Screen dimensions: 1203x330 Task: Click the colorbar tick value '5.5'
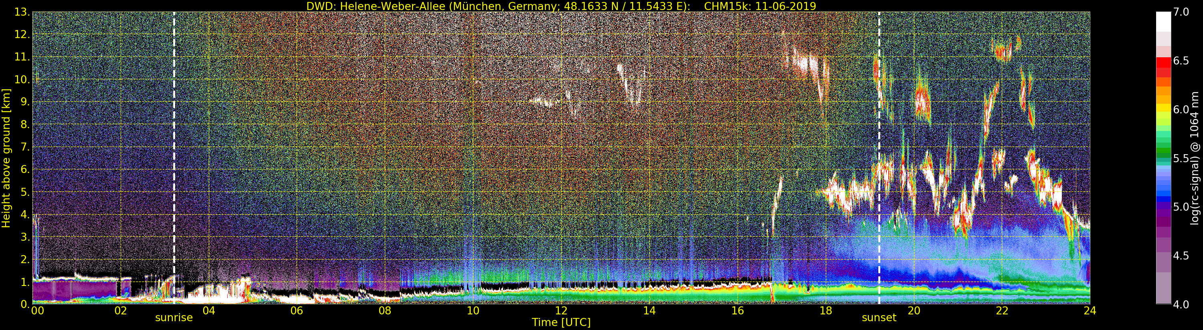point(1181,158)
